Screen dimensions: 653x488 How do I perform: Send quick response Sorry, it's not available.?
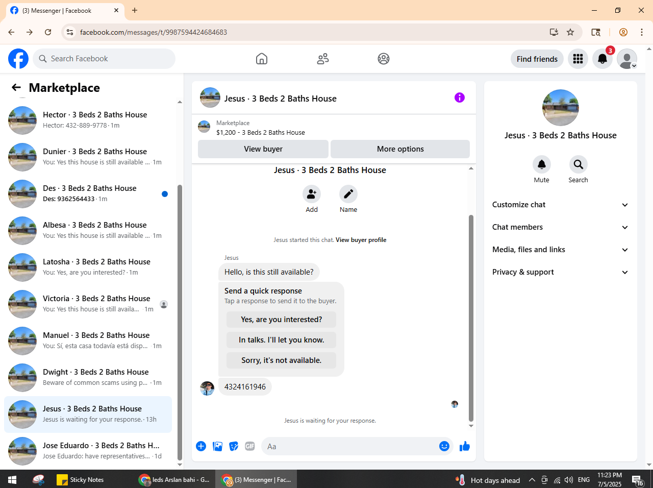[x=281, y=360]
